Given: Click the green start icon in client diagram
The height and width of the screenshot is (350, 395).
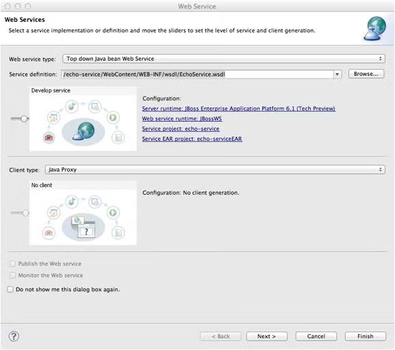Looking at the screenshot, I should click(x=113, y=213).
